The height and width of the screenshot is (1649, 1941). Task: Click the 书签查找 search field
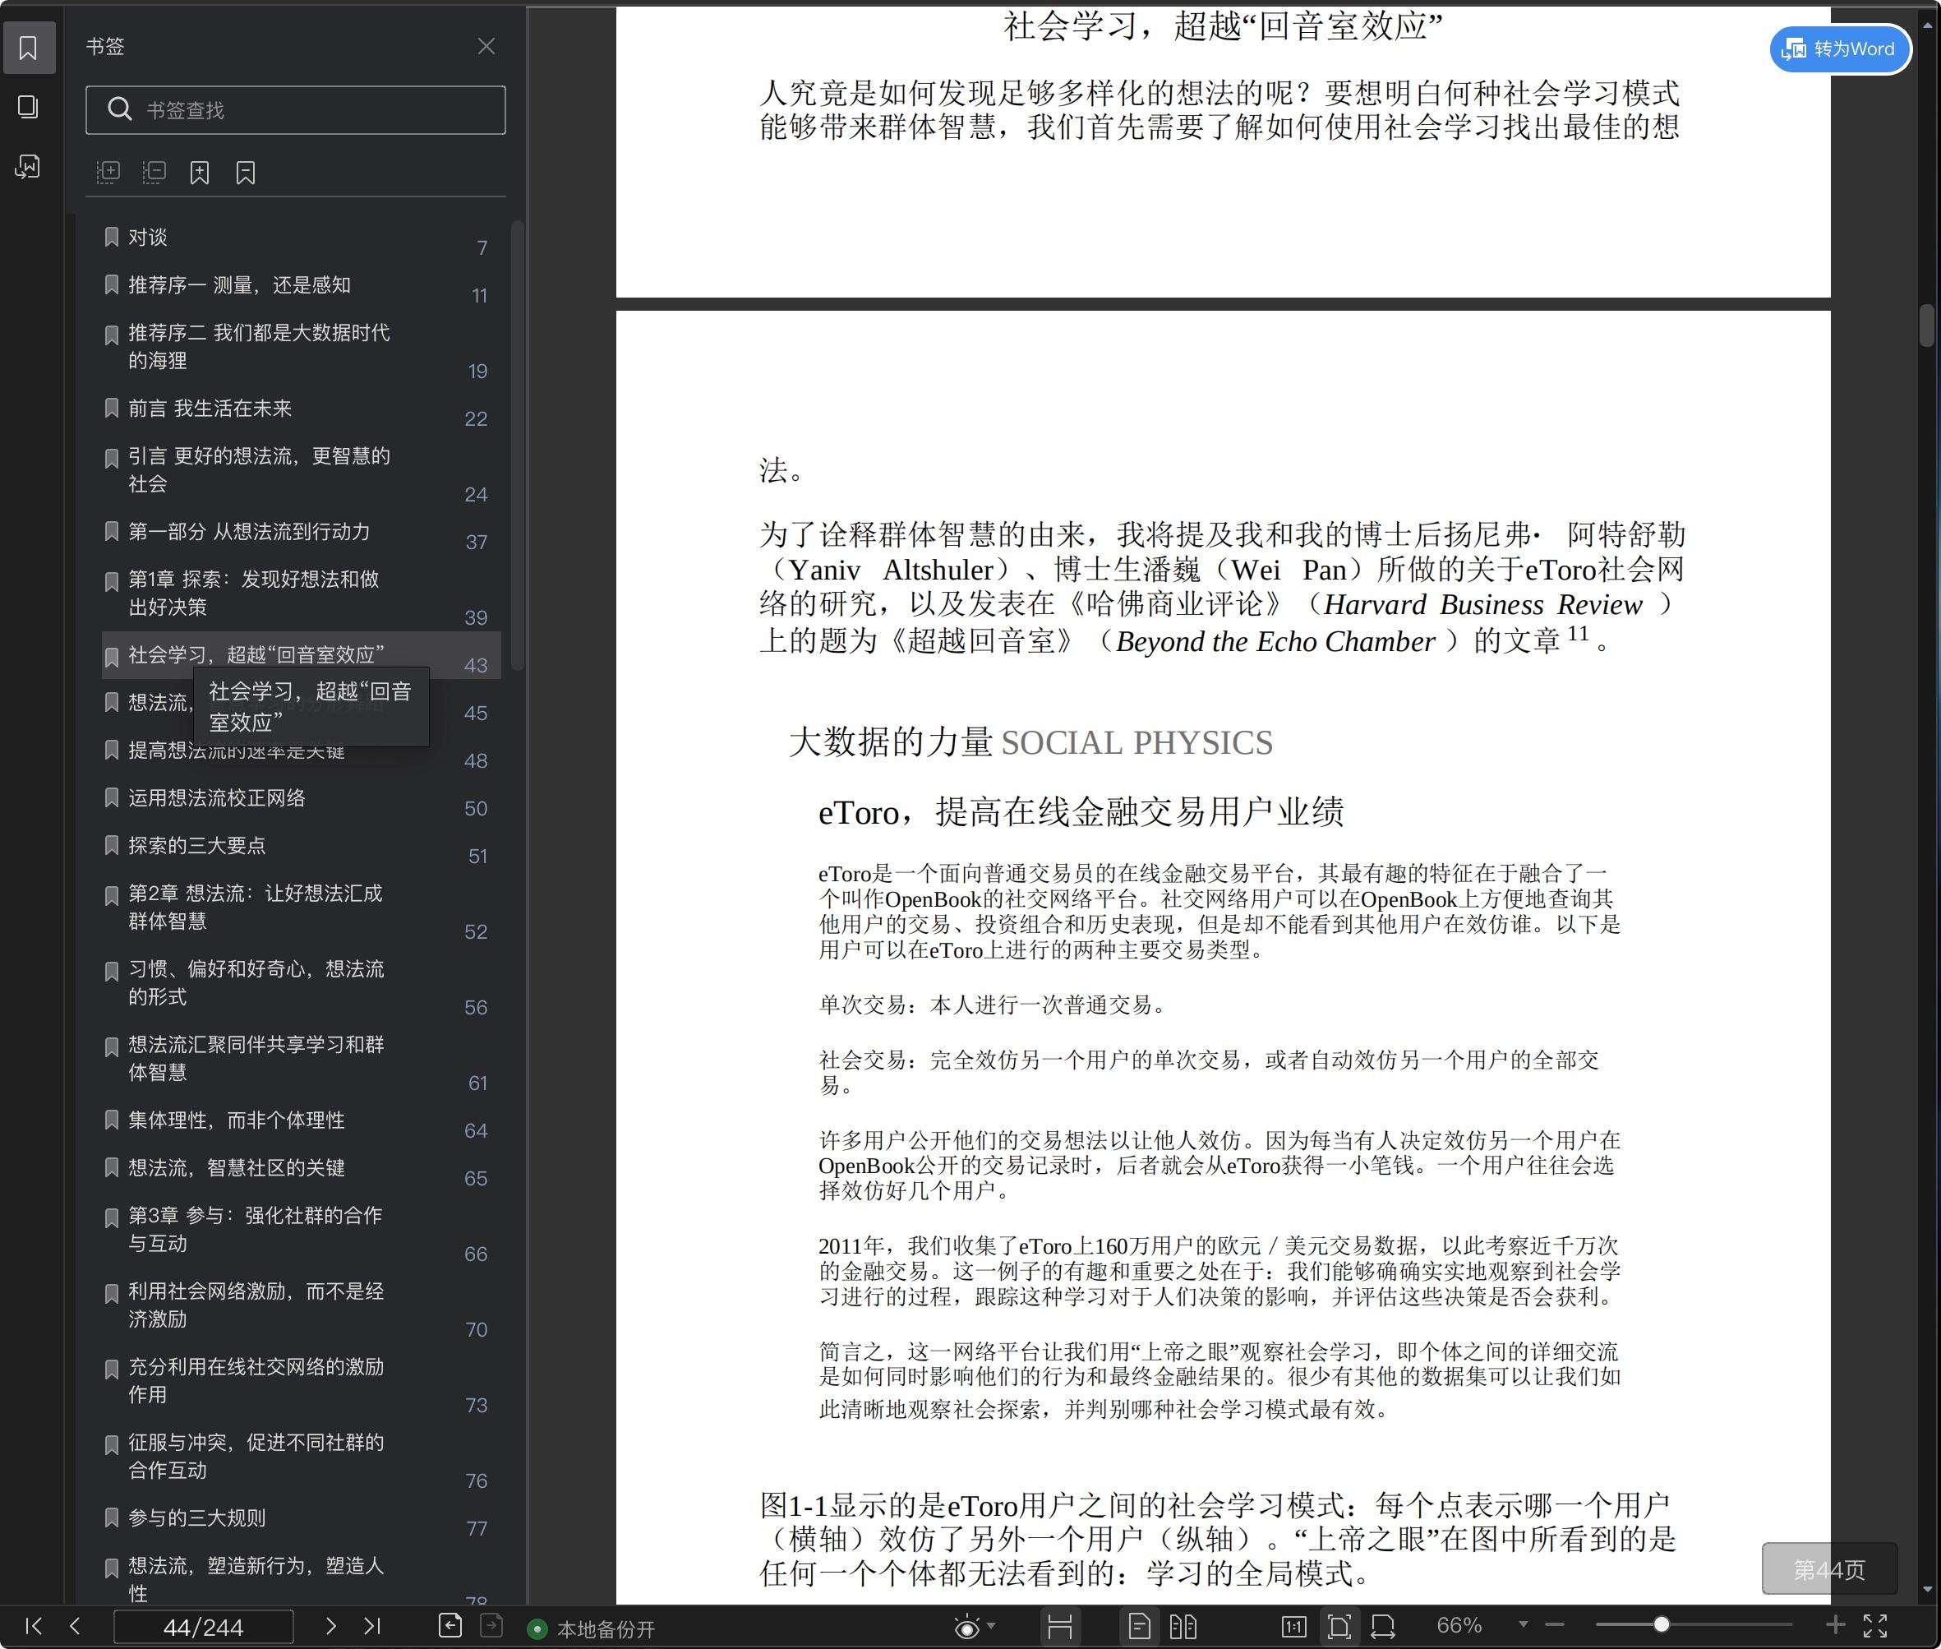coord(295,110)
